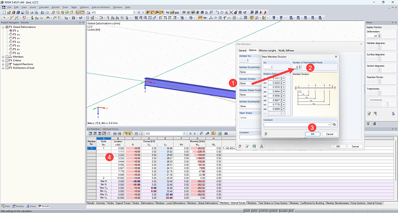Viewport: 398px width, 213px height.
Task: Collapse the Global Deformations tree node
Action: click(3, 27)
